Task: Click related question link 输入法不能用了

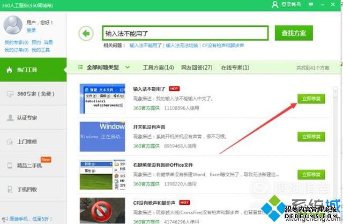Action: (145, 46)
